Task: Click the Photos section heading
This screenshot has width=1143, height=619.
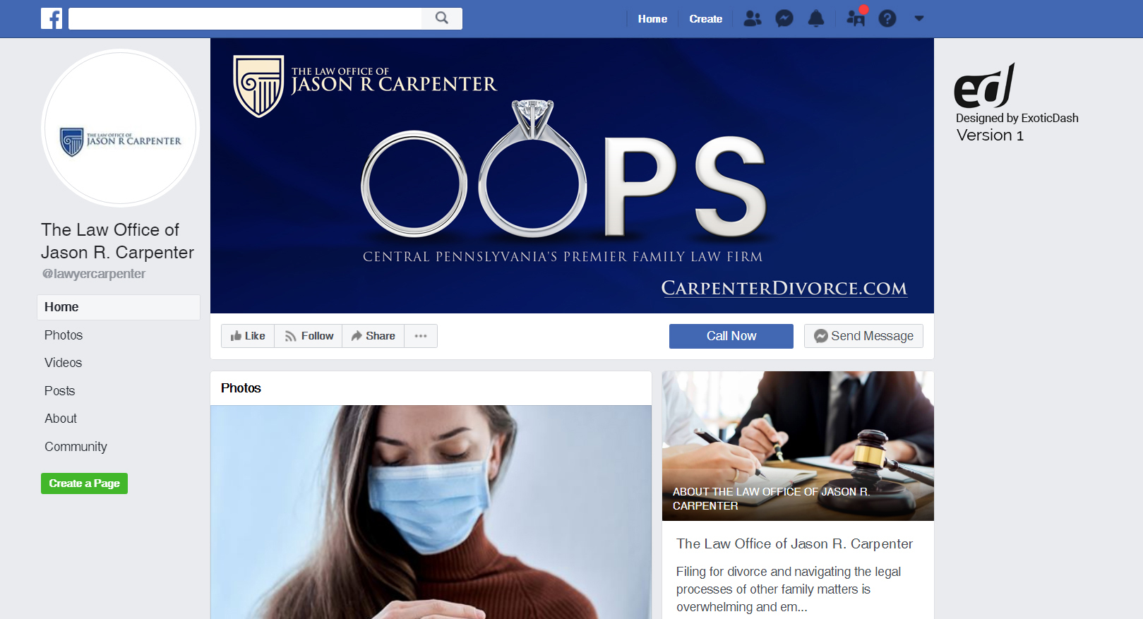Action: click(x=241, y=388)
